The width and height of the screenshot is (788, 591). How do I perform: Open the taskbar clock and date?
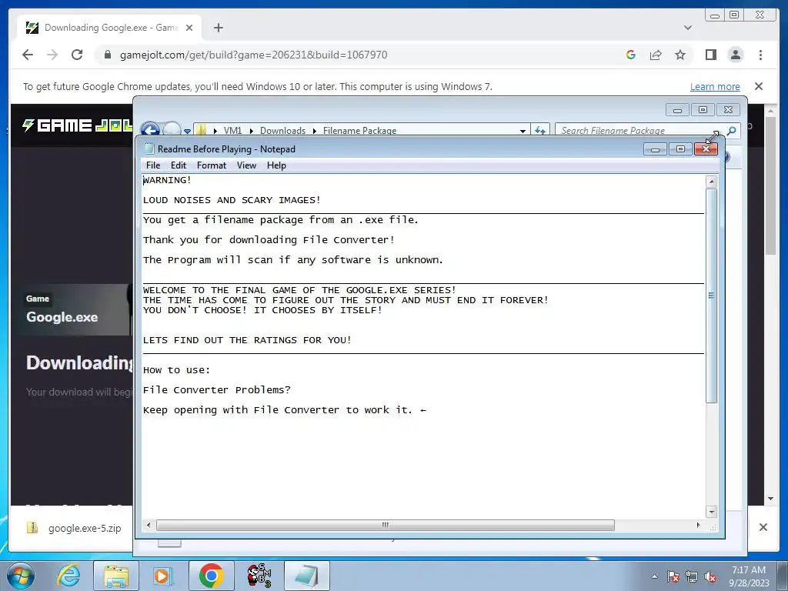(x=749, y=576)
